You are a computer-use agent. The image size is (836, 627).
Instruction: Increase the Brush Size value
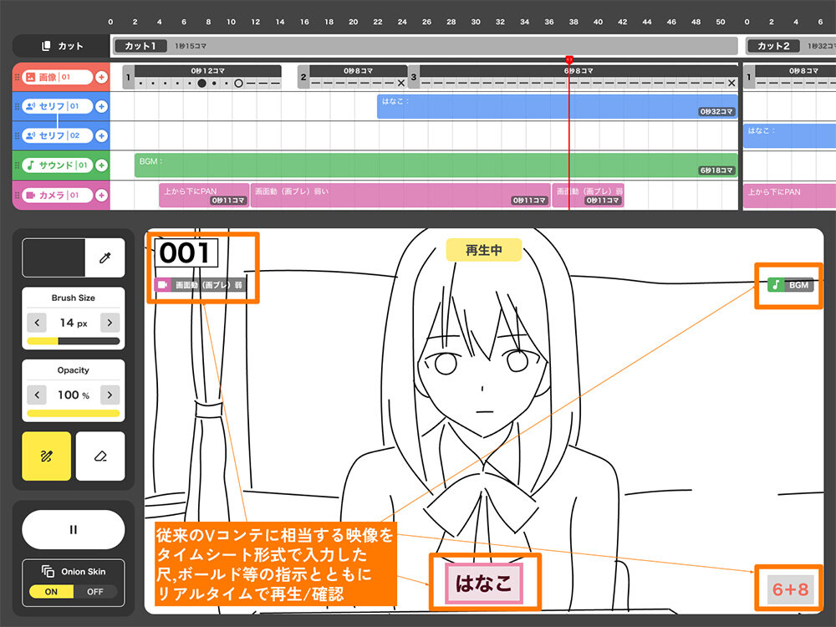pyautogui.click(x=110, y=323)
